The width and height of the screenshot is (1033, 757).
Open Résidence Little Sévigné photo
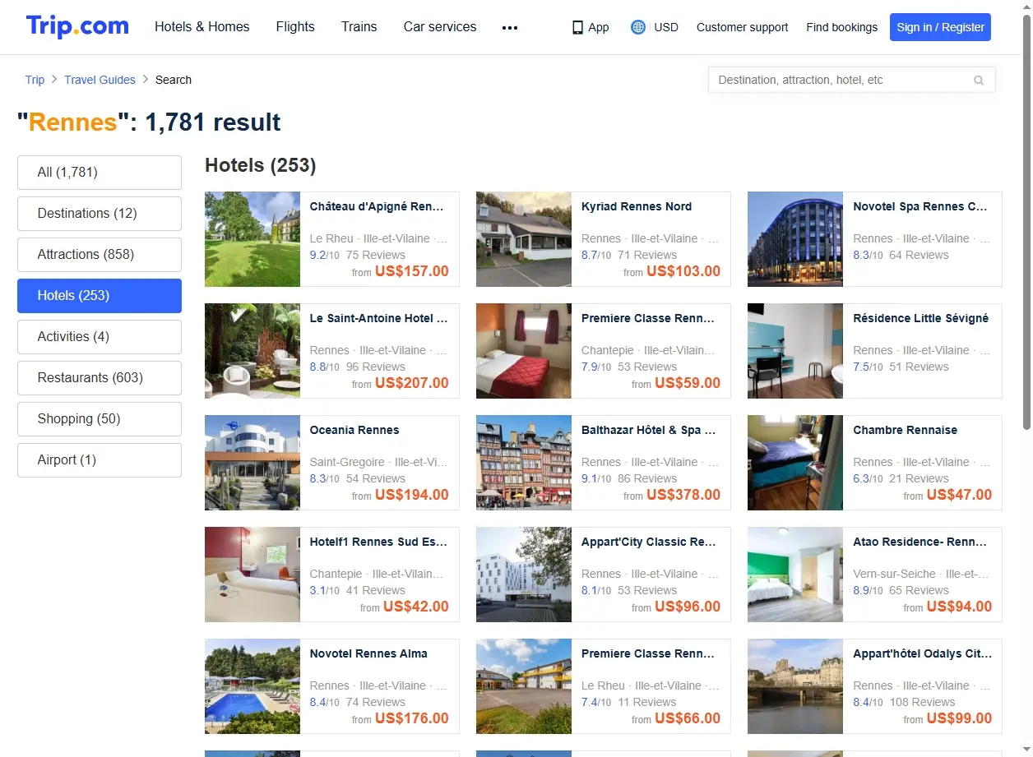795,351
